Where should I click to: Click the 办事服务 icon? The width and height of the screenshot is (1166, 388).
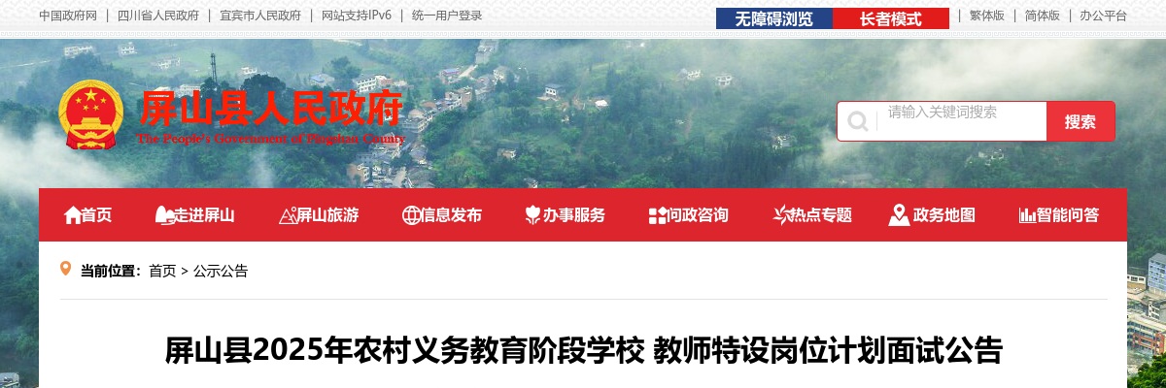(532, 215)
